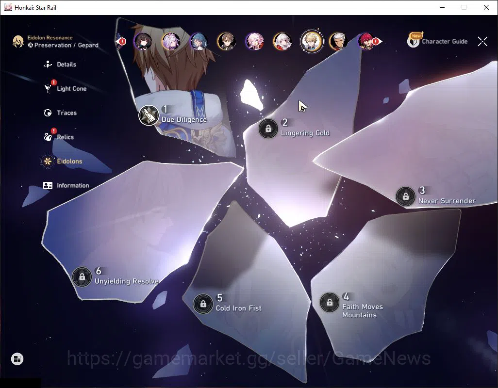Click the Faith Moves Mountains label
This screenshot has width=498, height=388.
363,311
